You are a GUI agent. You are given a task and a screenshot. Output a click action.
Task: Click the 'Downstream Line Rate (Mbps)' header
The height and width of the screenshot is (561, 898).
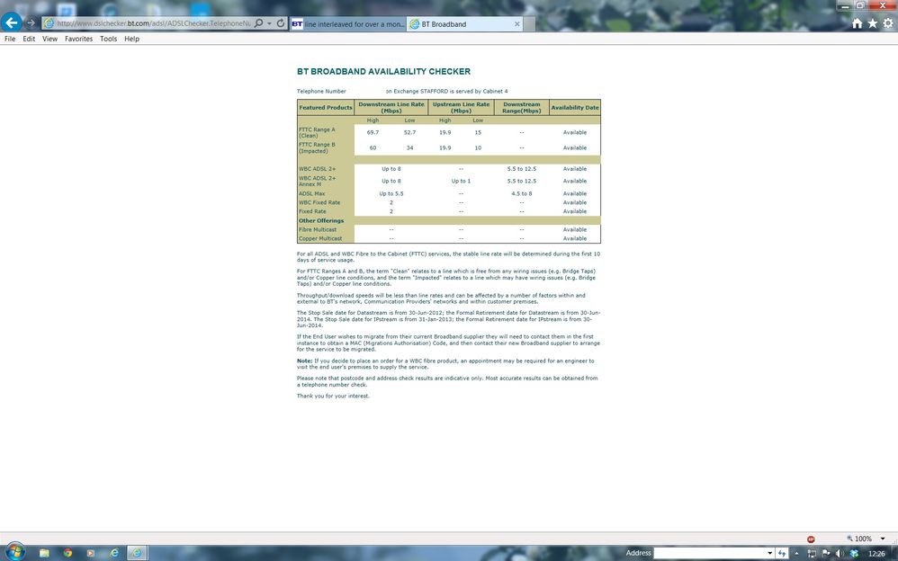(391, 108)
